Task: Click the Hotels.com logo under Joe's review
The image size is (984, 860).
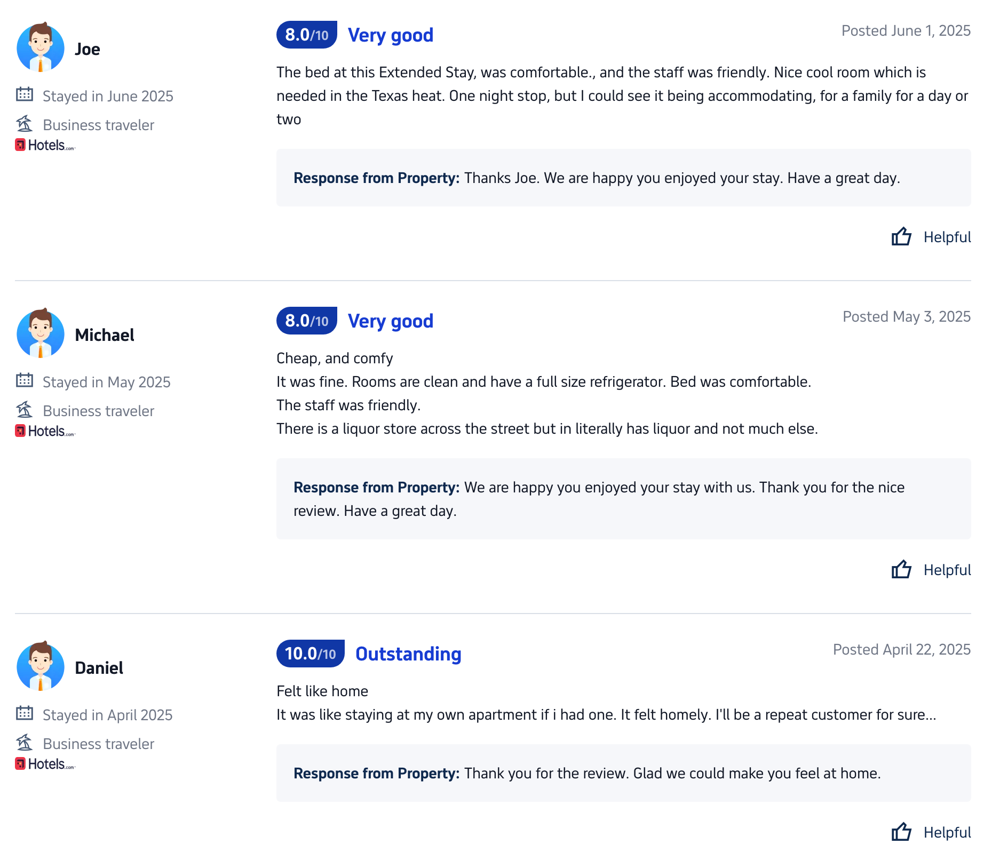Action: [45, 145]
